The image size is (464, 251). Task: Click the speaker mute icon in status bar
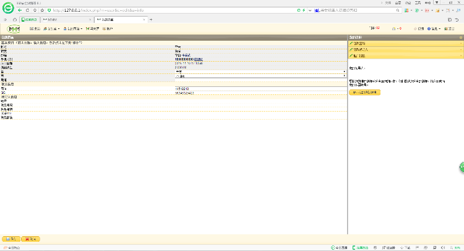pyautogui.click(x=443, y=248)
